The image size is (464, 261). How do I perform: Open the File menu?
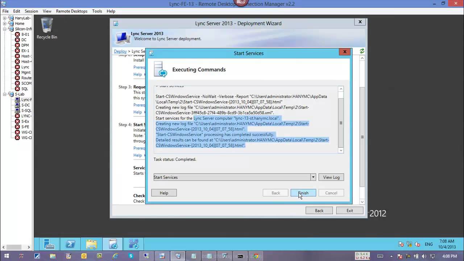[5, 11]
